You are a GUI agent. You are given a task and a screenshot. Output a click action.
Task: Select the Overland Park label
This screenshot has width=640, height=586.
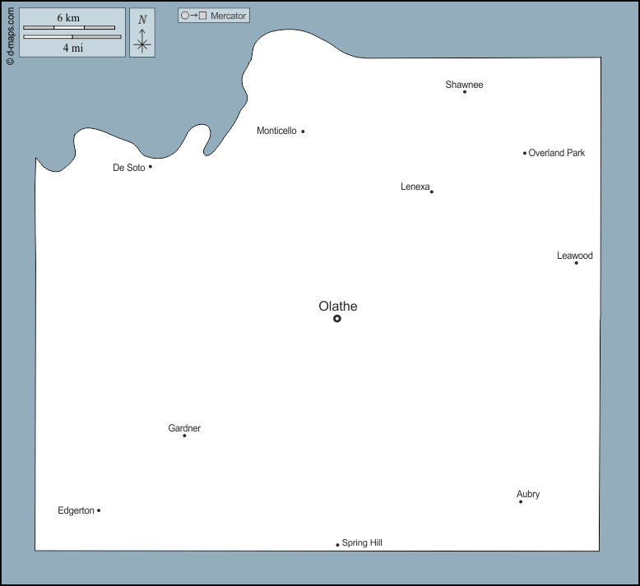click(x=557, y=153)
